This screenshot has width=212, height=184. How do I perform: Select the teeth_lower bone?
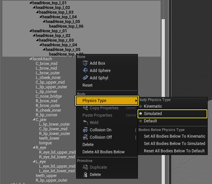point(49,138)
